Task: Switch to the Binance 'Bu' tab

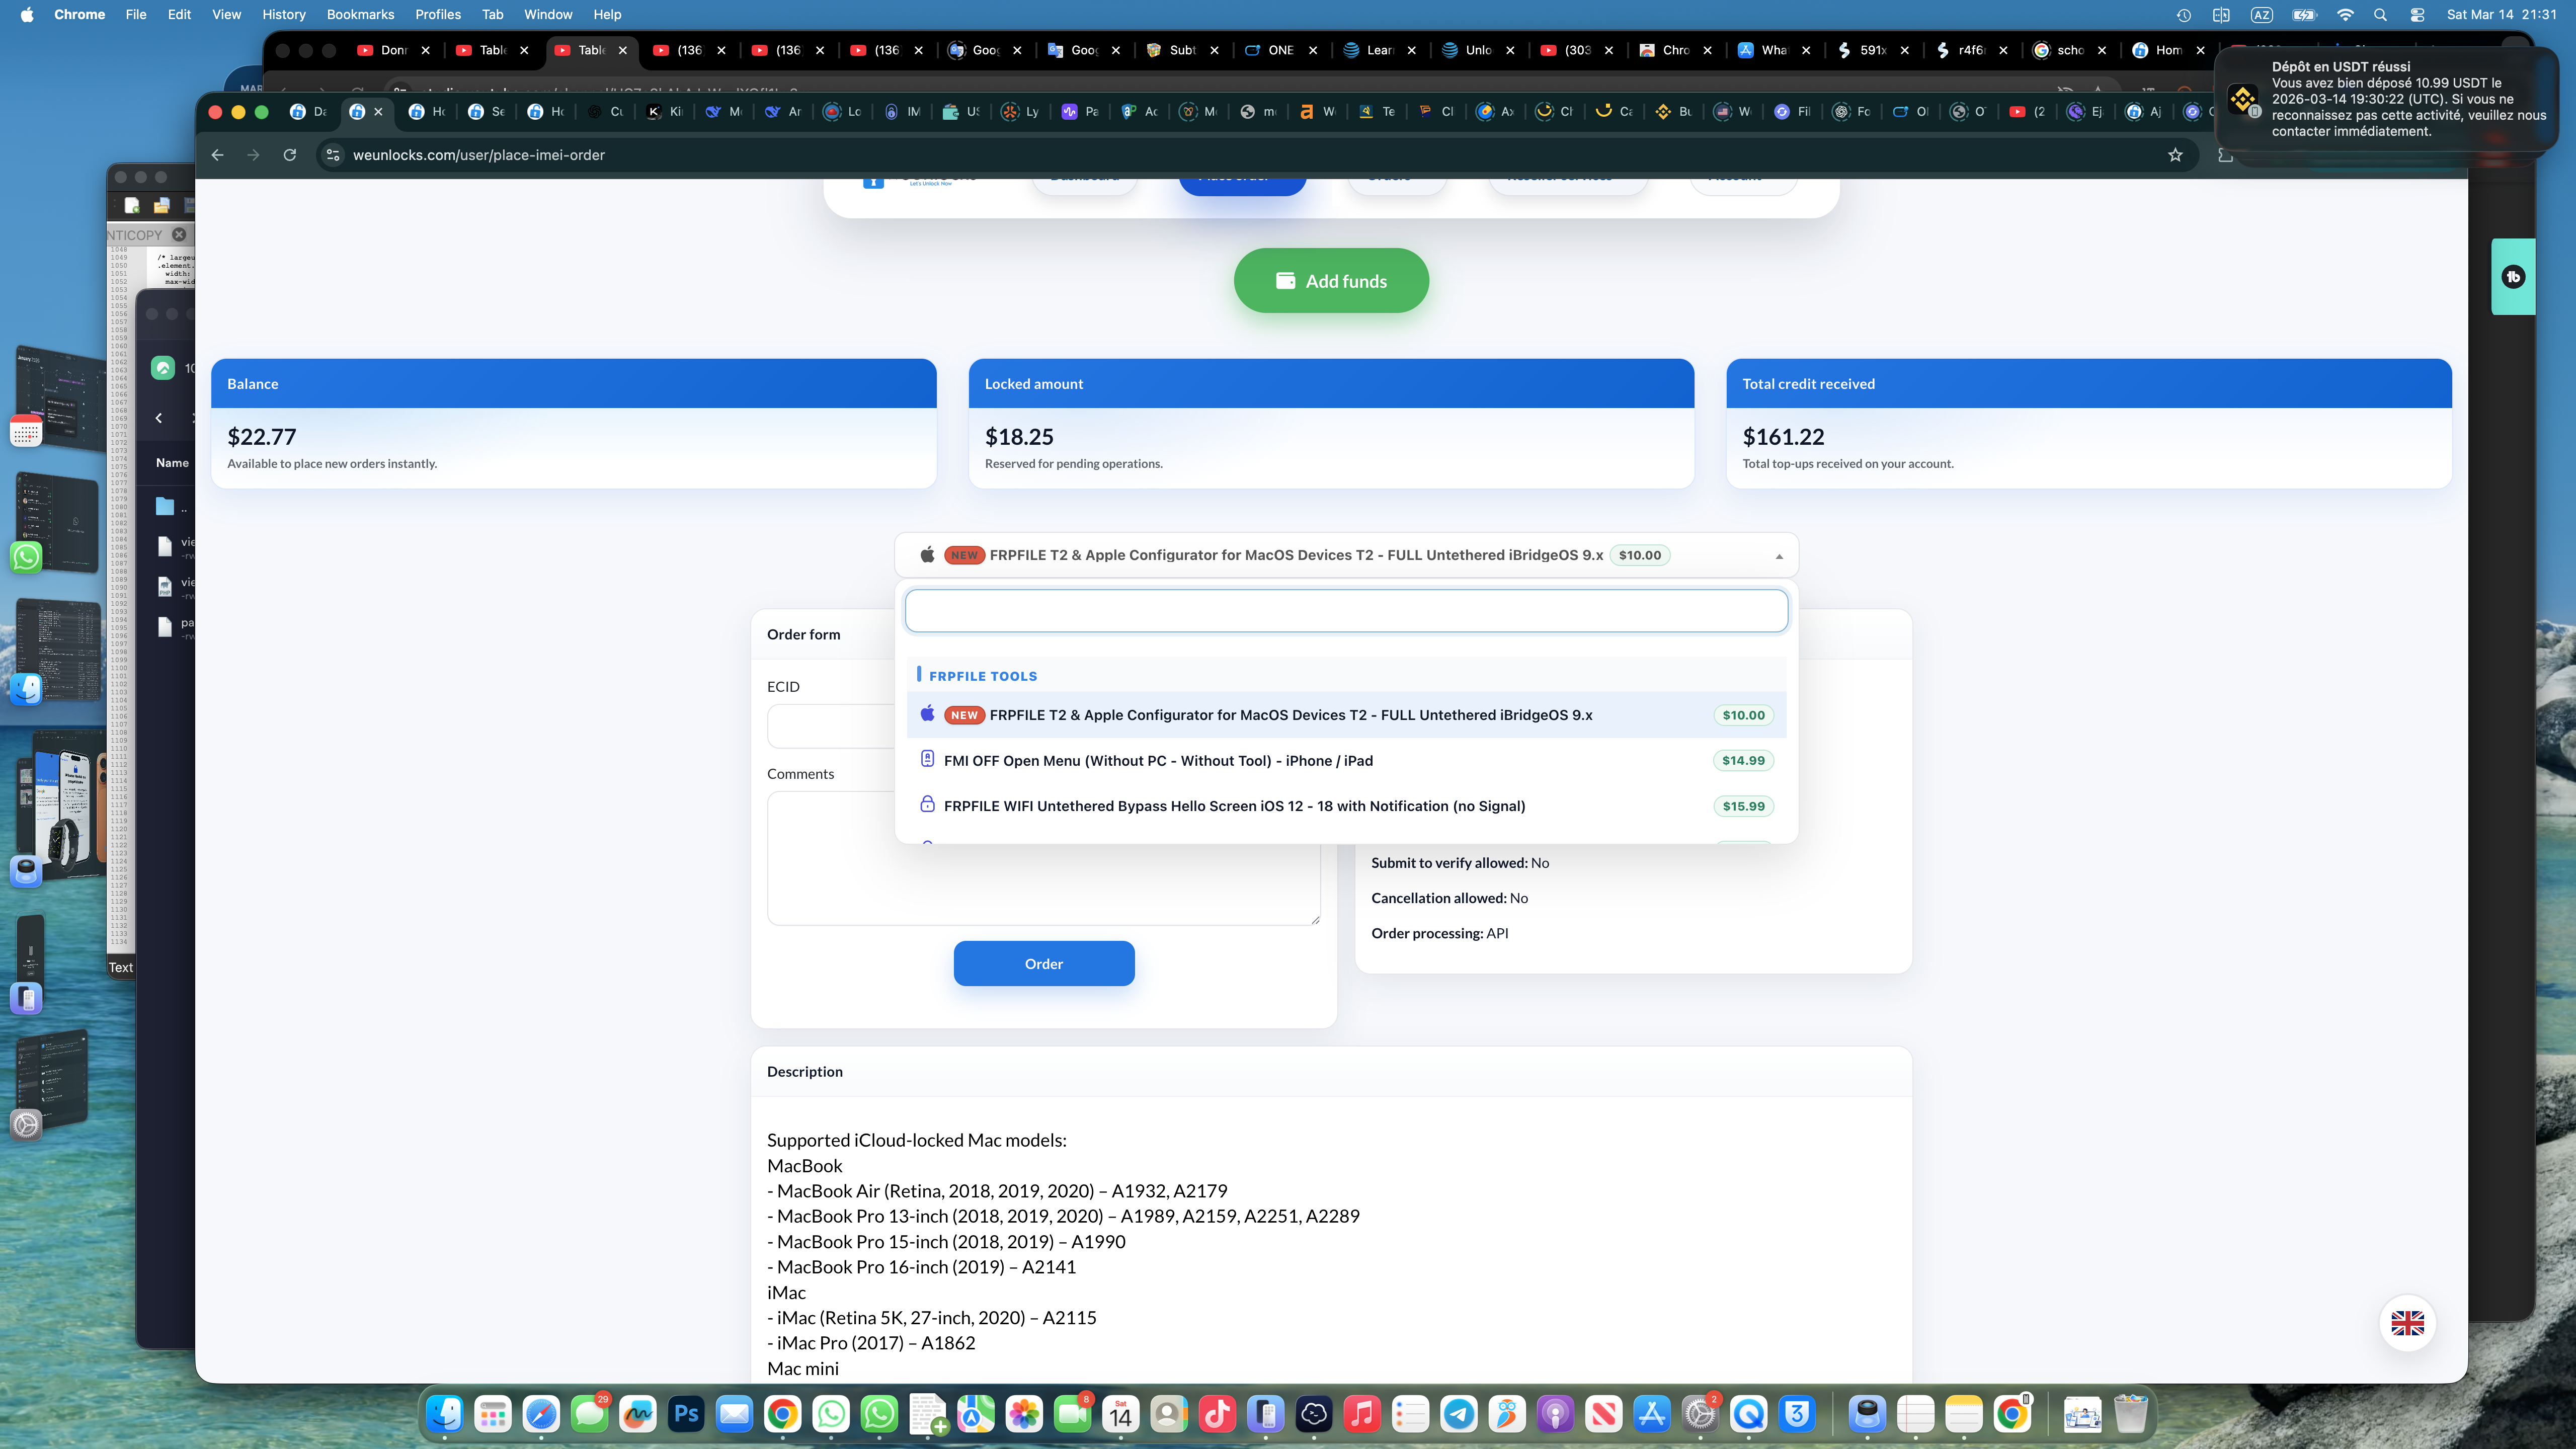Action: (1674, 112)
